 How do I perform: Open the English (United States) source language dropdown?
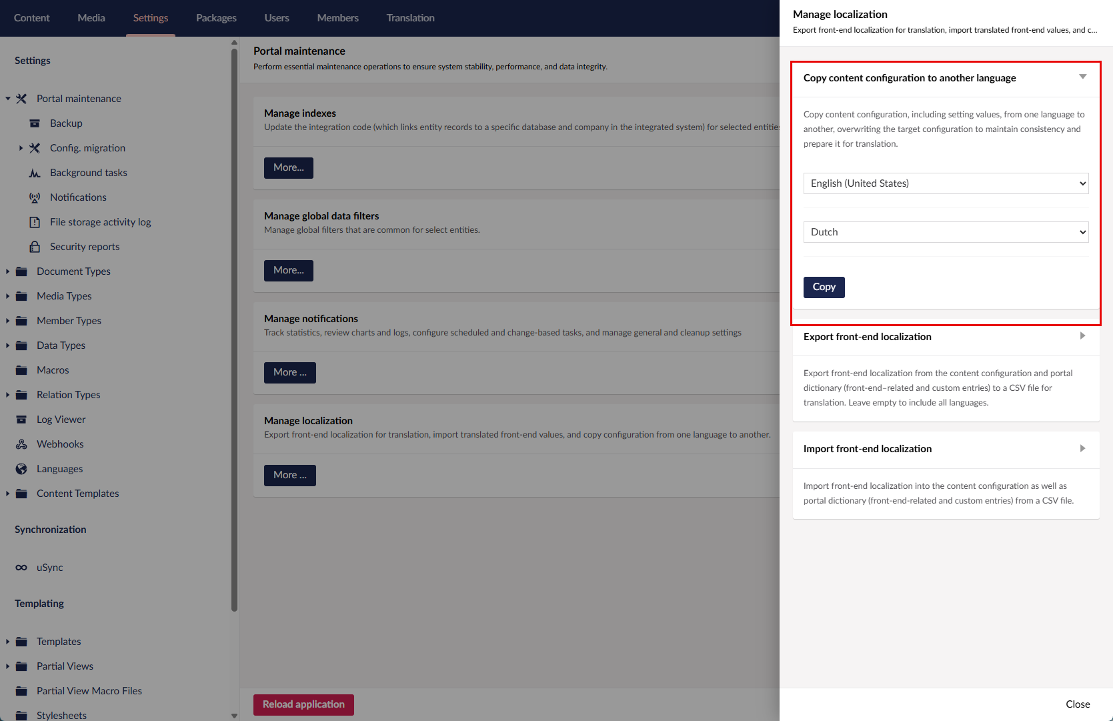coord(946,183)
